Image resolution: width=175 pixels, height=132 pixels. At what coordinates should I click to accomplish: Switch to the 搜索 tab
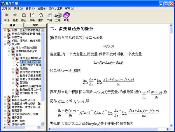pos(35,25)
